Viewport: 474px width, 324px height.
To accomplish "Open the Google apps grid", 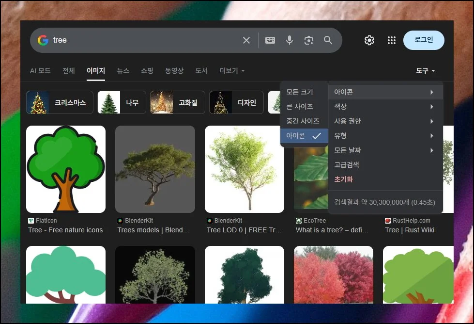I will coord(392,40).
